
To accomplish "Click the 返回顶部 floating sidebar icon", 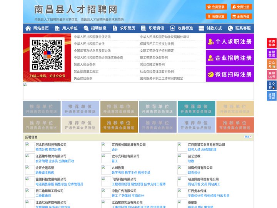I will 272,96.
